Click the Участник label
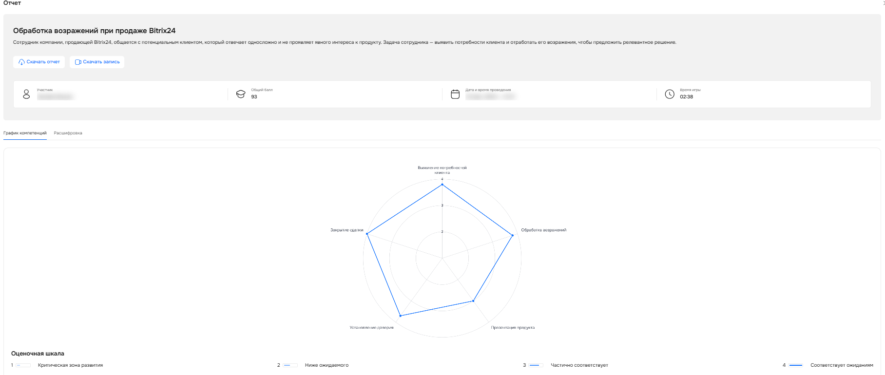This screenshot has height=375, width=885. [x=45, y=90]
